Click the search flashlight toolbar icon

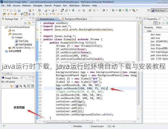(8, 14)
